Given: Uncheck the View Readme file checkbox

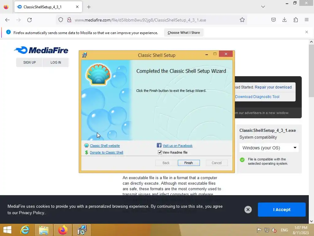Looking at the screenshot, I should click(x=160, y=152).
